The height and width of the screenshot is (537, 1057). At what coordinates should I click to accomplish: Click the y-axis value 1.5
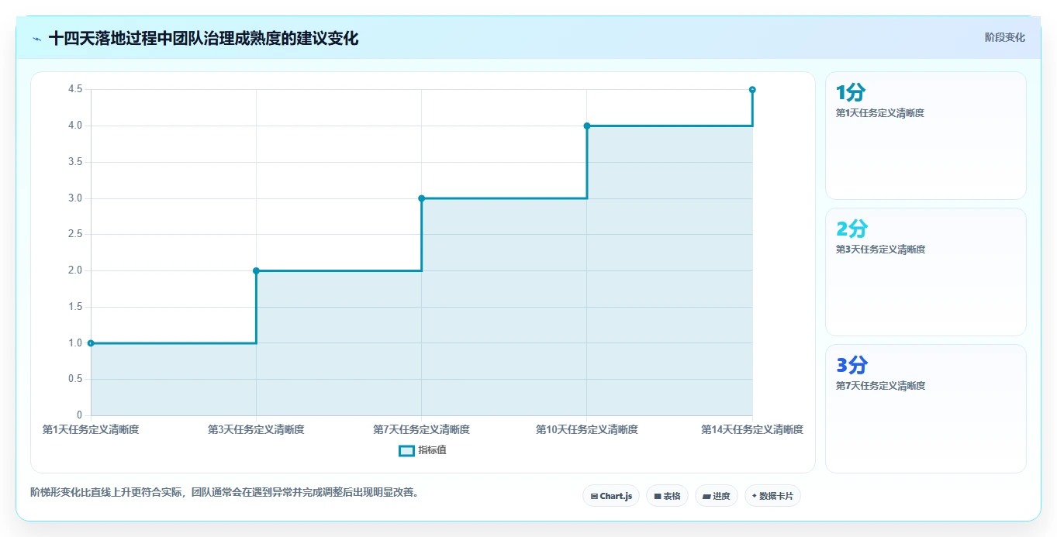(x=76, y=307)
